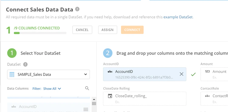This screenshot has width=228, height=112.
Task: Click the Data Columns label
Action: coord(18,88)
